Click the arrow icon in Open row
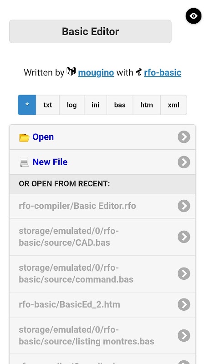205x364 pixels. (184, 137)
